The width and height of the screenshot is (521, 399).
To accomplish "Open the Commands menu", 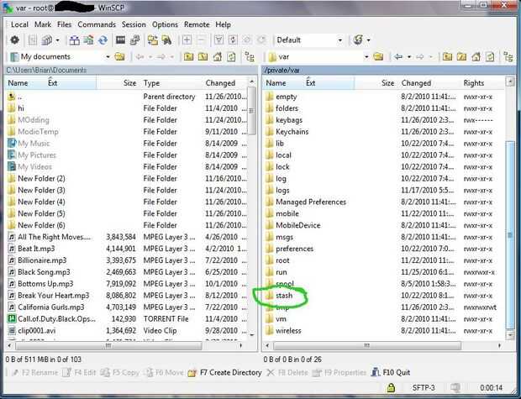I will [97, 24].
